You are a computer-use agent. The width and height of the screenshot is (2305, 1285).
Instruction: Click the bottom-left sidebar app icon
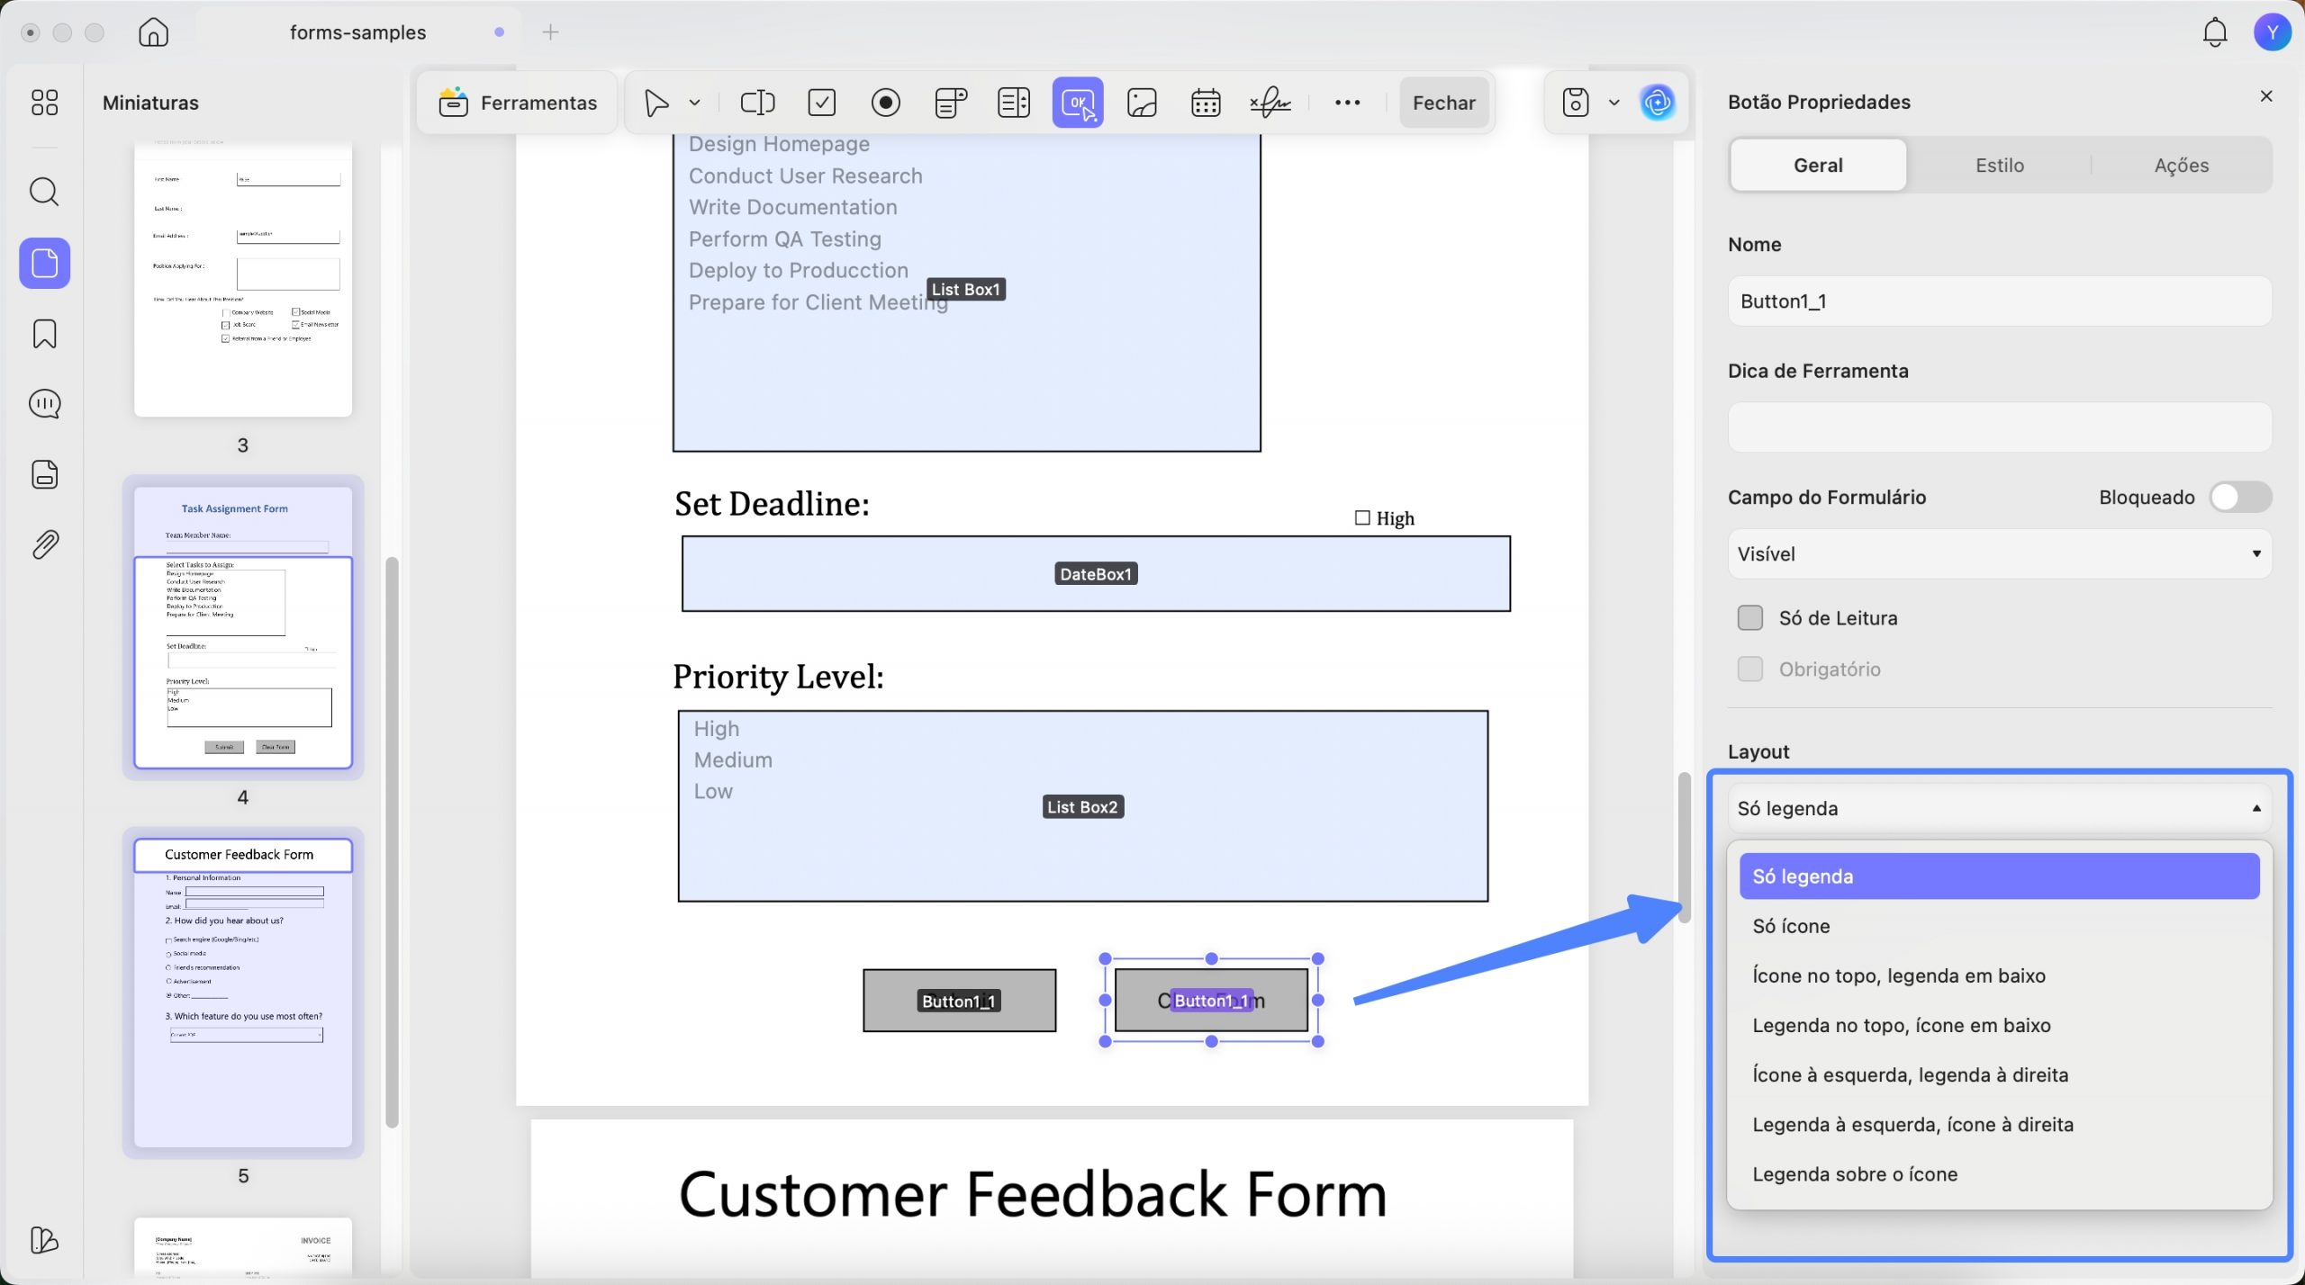point(44,1240)
